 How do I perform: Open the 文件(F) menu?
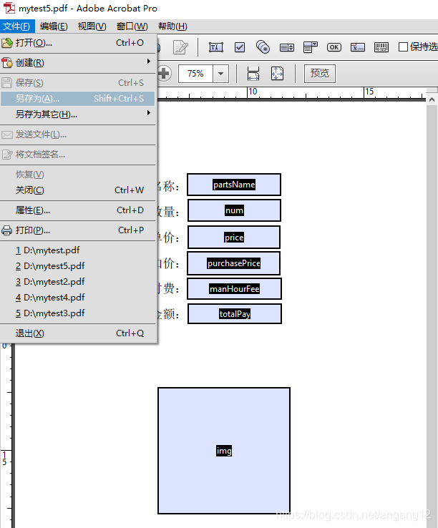tap(17, 26)
